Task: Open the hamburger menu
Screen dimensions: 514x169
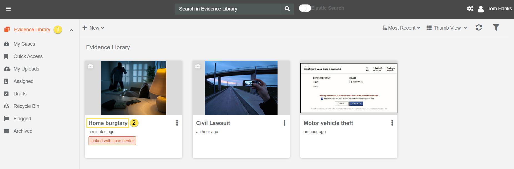Action: 8,9
